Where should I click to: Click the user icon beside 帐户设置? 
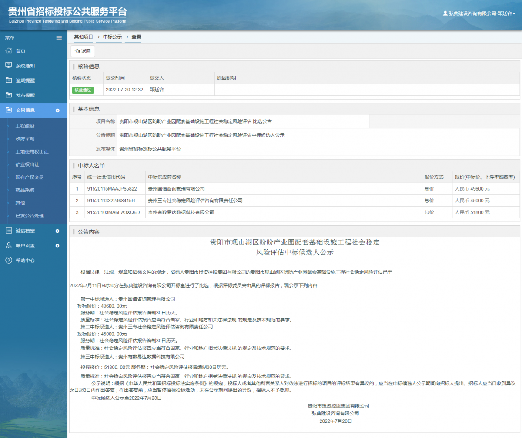pyautogui.click(x=9, y=245)
